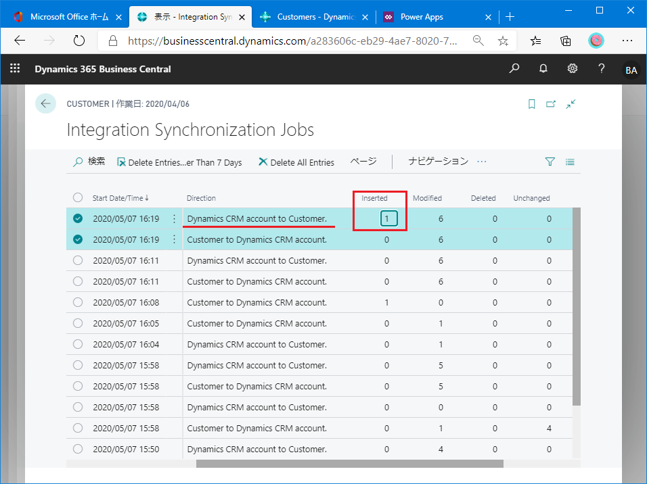Open the Deleted column header menu
Screen dimensions: 647x484
[483, 198]
